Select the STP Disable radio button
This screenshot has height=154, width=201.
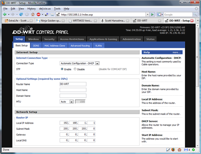(x=75, y=69)
